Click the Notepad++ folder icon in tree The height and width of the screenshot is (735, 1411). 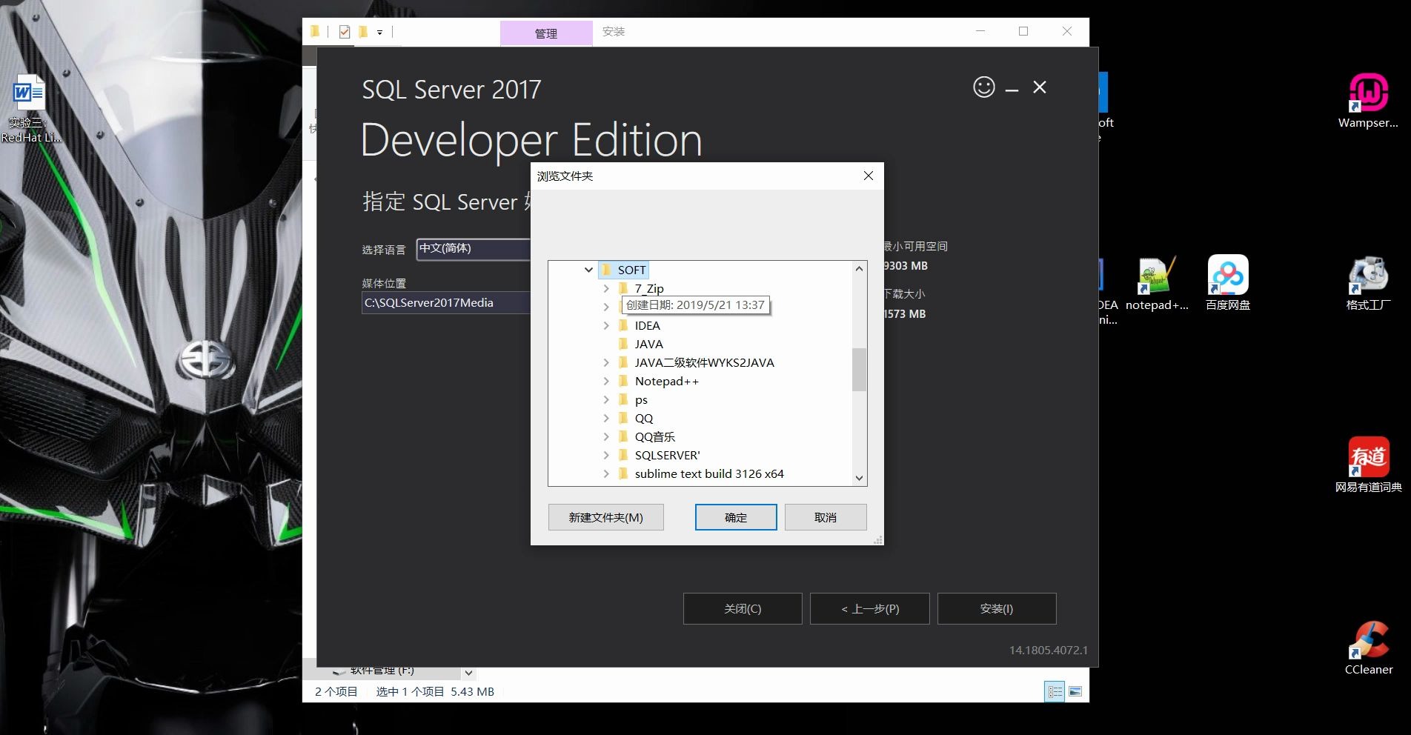click(x=623, y=381)
